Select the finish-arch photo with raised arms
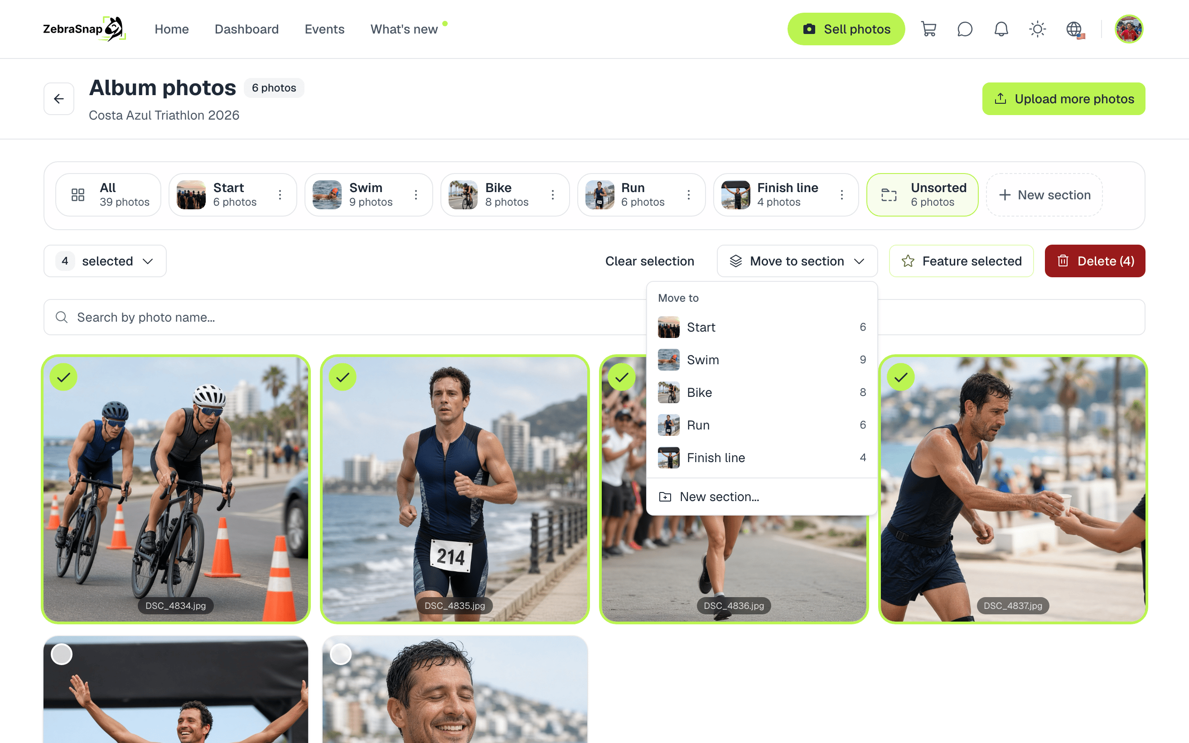 pos(62,654)
